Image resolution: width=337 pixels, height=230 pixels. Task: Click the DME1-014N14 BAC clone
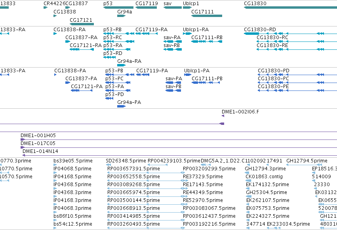(x=180, y=156)
